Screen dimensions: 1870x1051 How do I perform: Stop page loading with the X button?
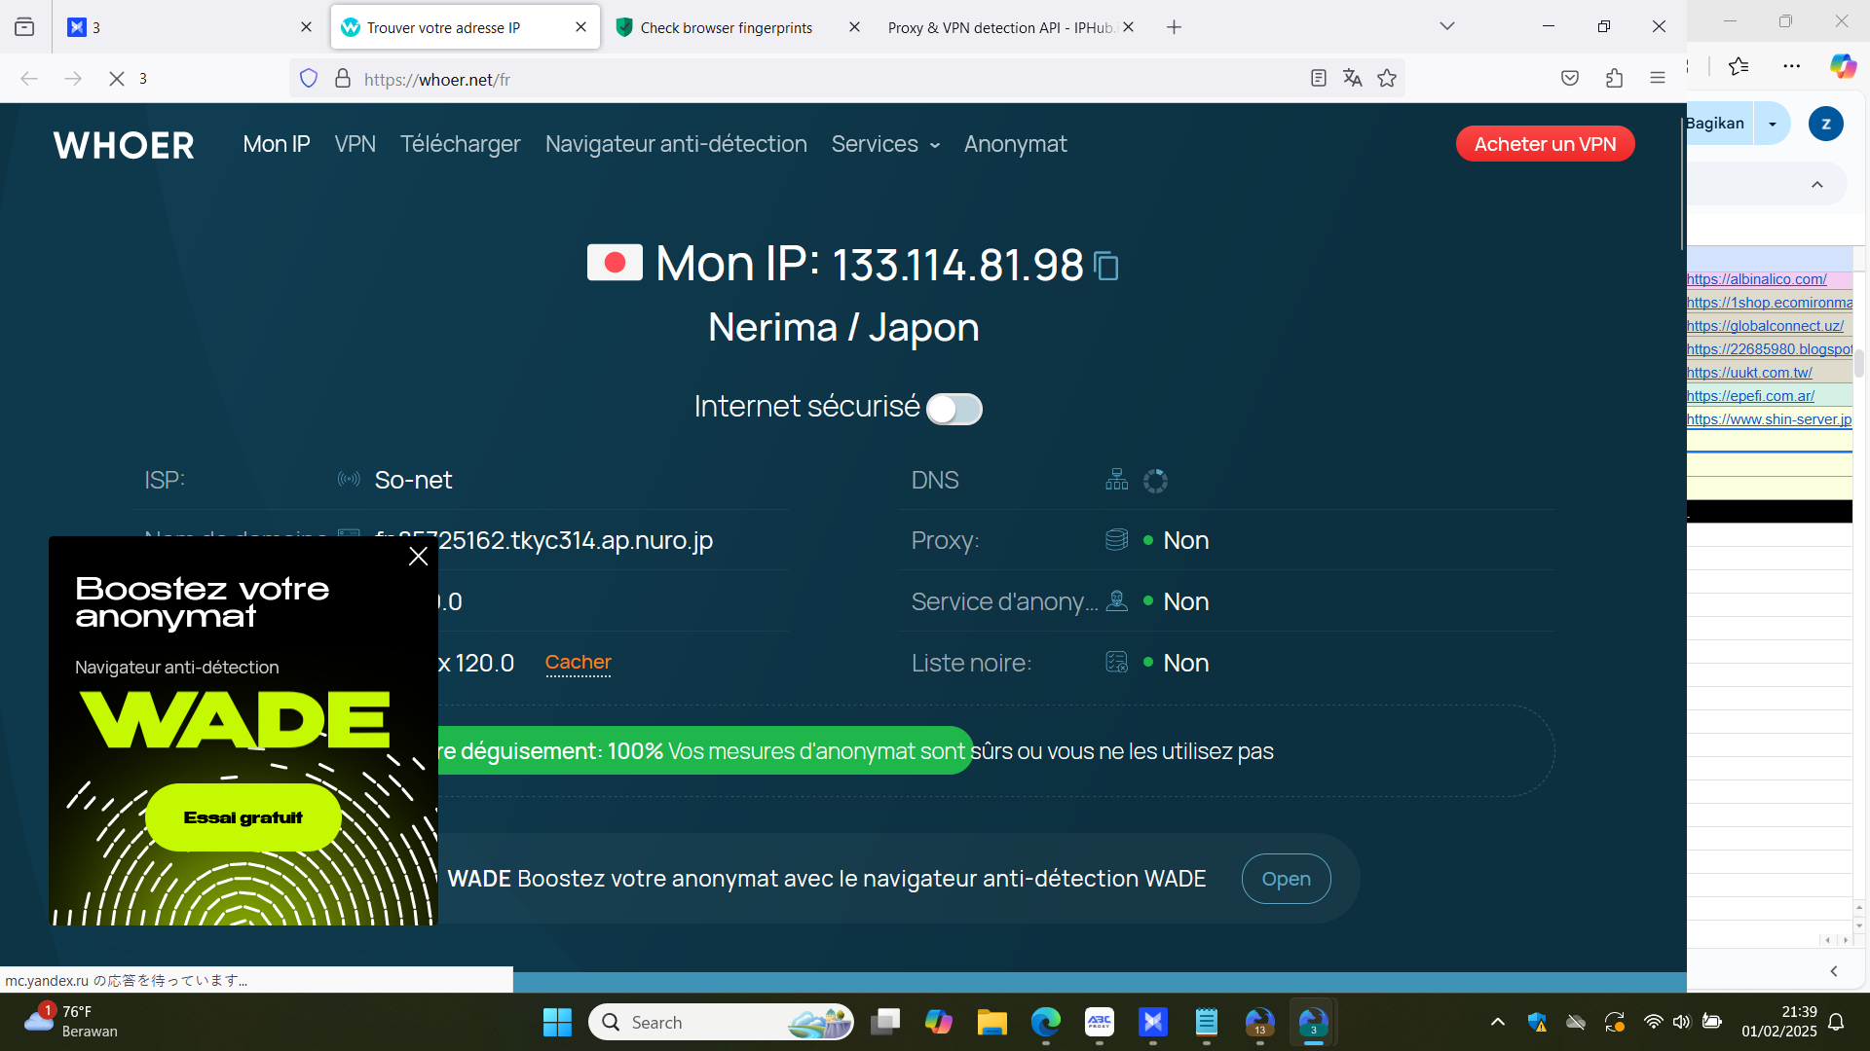click(x=117, y=79)
